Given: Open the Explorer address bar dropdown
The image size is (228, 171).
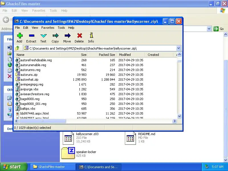Looking at the screenshot, I should (209, 29).
